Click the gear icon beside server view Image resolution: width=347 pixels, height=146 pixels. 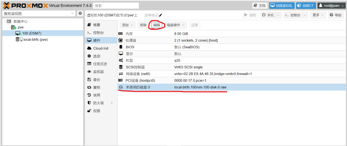click(x=80, y=13)
